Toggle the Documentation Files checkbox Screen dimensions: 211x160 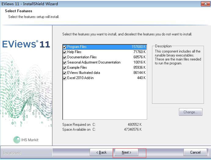coord(65,57)
